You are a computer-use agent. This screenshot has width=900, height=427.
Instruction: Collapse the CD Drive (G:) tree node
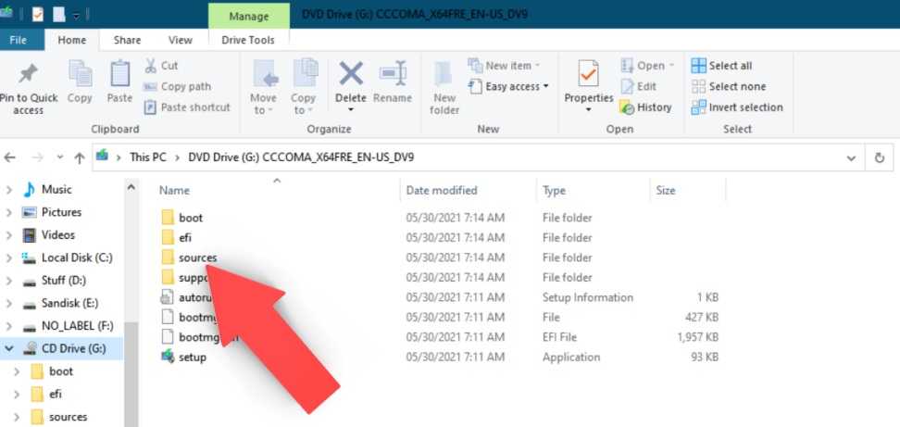coord(9,349)
